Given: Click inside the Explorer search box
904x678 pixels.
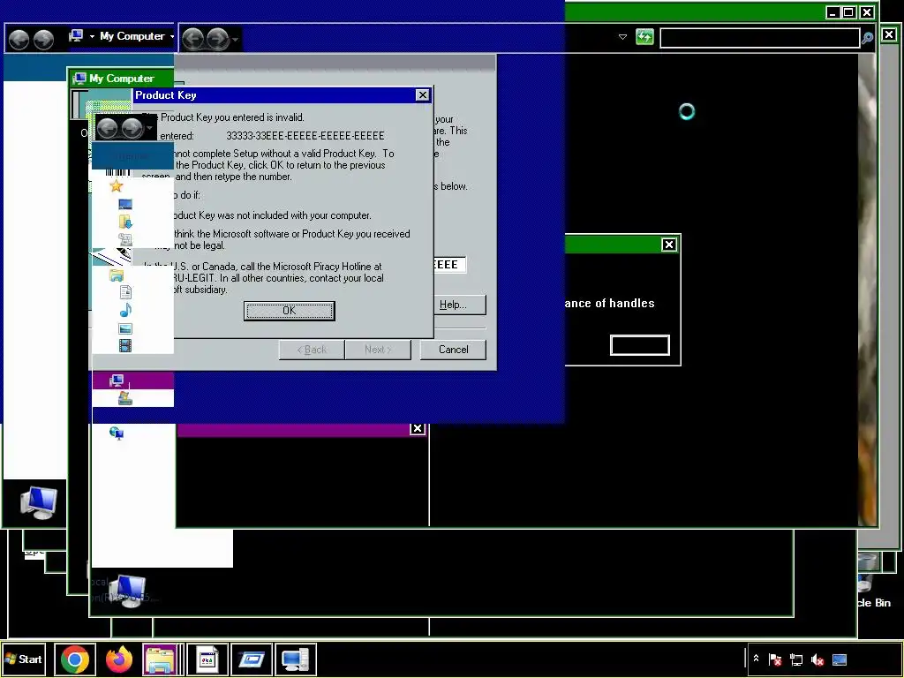Looking at the screenshot, I should pos(759,38).
